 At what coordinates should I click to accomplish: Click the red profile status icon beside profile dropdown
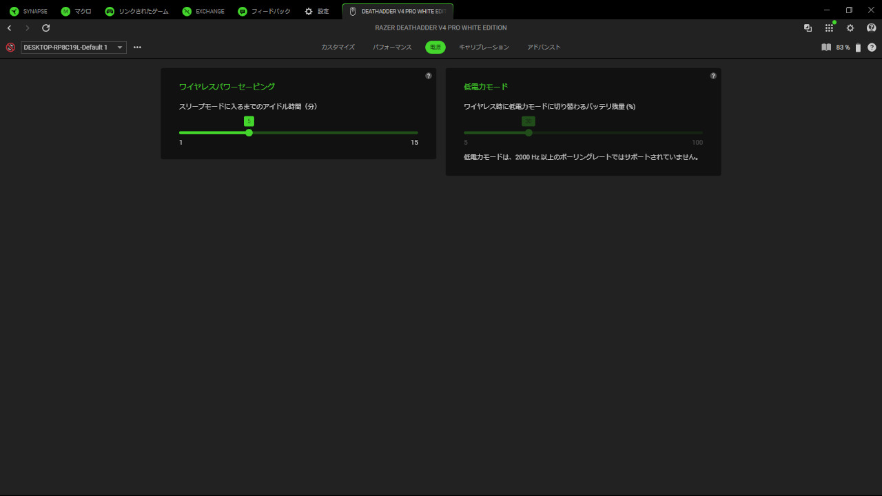10,48
